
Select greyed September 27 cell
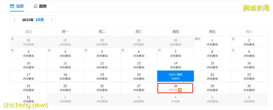(x=65, y=42)
